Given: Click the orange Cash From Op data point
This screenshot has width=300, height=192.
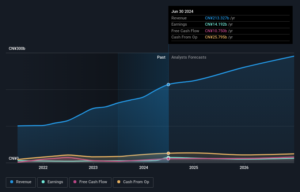Looking at the screenshot, I should point(168,153).
